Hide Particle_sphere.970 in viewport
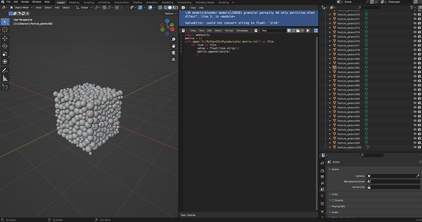422x222 pixels. [415, 14]
